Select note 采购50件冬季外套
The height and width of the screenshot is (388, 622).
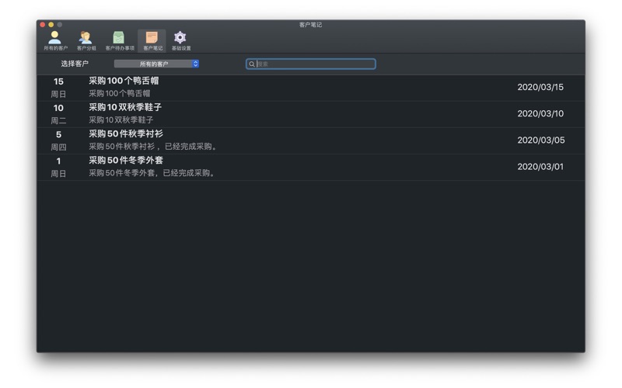[x=310, y=167]
